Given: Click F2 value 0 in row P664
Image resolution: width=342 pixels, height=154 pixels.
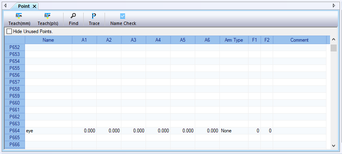Looking at the screenshot, I should point(267,131).
